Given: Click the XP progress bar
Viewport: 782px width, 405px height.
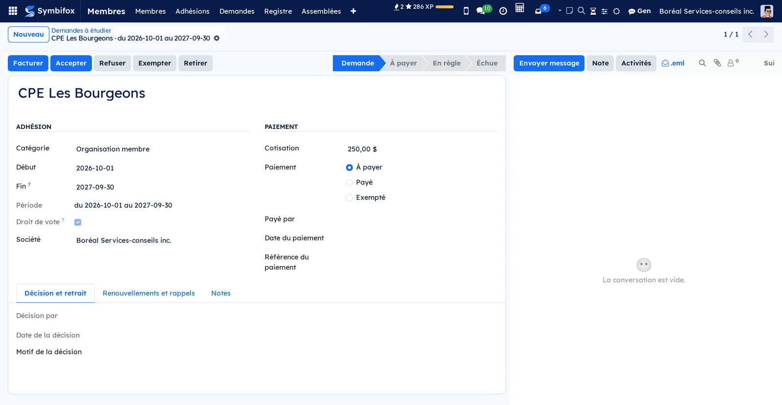Looking at the screenshot, I should (x=444, y=7).
